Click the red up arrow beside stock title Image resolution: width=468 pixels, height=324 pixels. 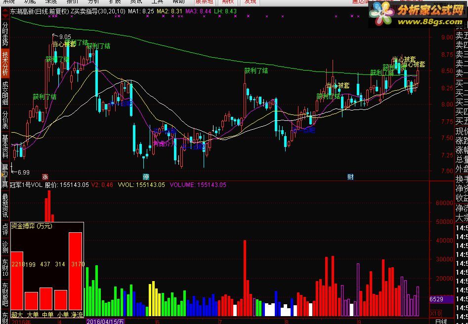click(5, 10)
